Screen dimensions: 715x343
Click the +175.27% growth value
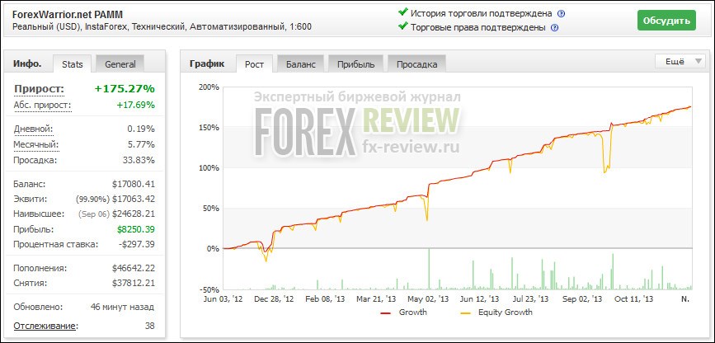125,88
